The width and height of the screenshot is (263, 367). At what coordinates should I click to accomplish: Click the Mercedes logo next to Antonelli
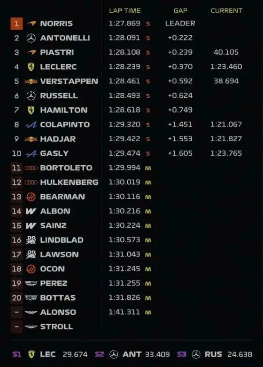coord(31,38)
